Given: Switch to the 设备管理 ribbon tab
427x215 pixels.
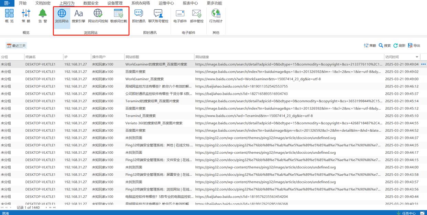Looking at the screenshot, I should (115, 3).
